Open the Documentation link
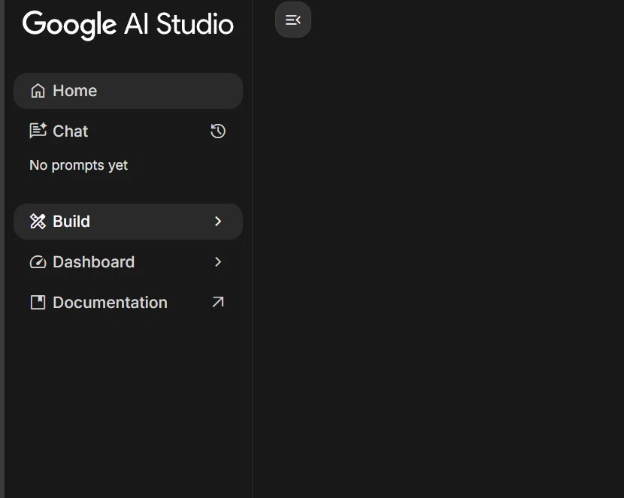Screen dimensions: 624x498 click(128, 303)
